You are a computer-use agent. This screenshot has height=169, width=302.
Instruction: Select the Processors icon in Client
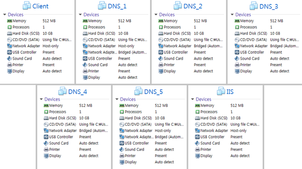[9, 27]
